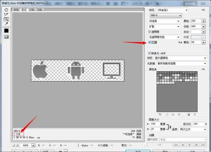The height and width of the screenshot is (152, 211).
Task: Switch to the 四联 tab
Action: (x=39, y=10)
